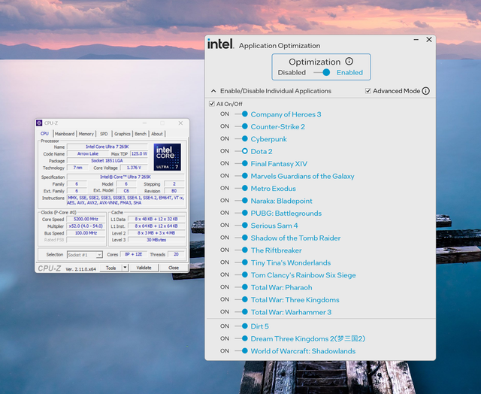Image resolution: width=481 pixels, height=394 pixels.
Task: Collapse Enable/Disable Individual Applications section
Action: point(213,91)
